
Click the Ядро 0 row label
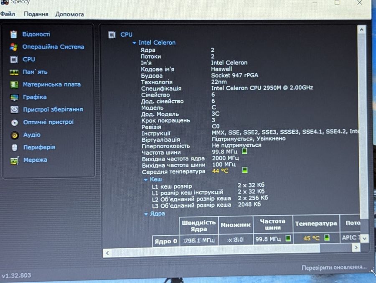tap(166, 241)
